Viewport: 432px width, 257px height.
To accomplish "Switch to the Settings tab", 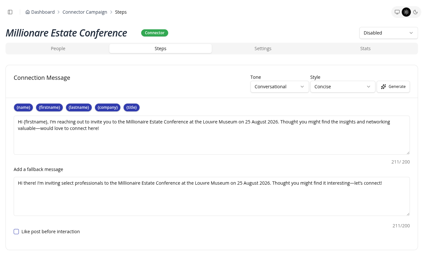I will (263, 49).
